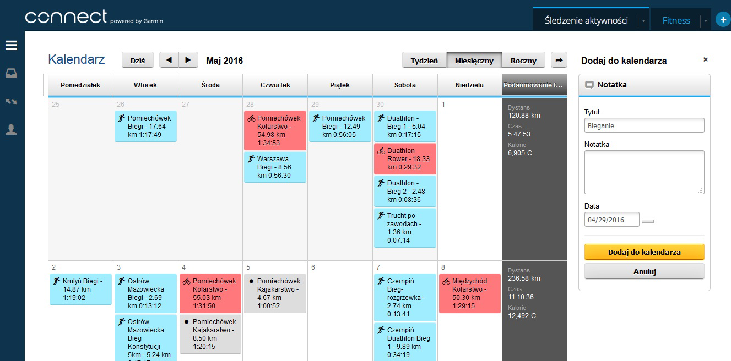Click the Tytuł input field

point(644,125)
